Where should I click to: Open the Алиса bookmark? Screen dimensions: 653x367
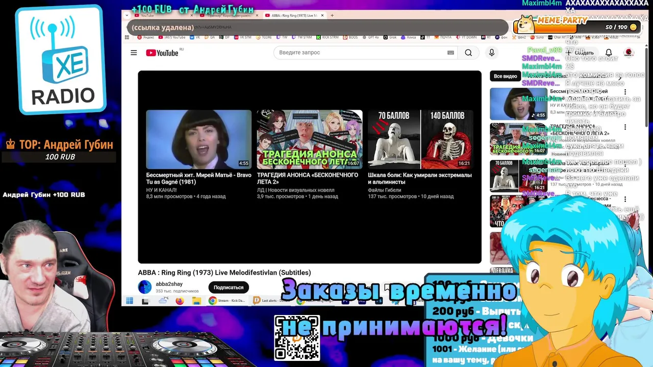[408, 37]
